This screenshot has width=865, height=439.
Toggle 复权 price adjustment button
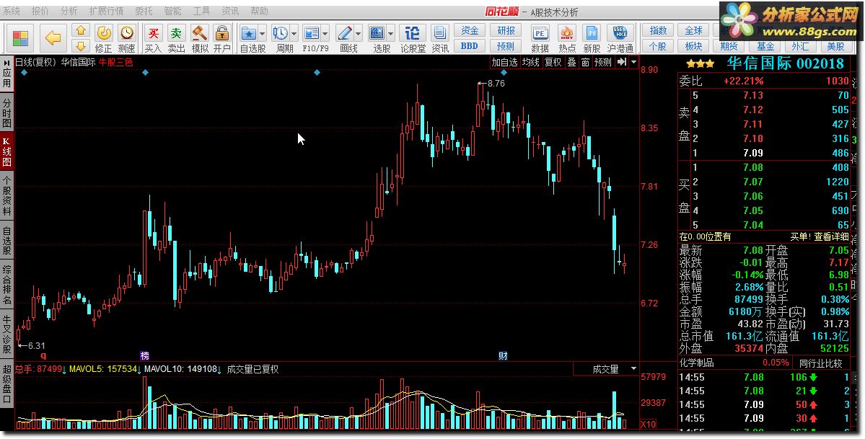click(553, 62)
